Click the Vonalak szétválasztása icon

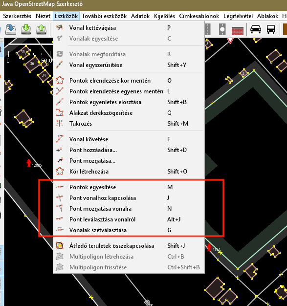[x=60, y=230]
